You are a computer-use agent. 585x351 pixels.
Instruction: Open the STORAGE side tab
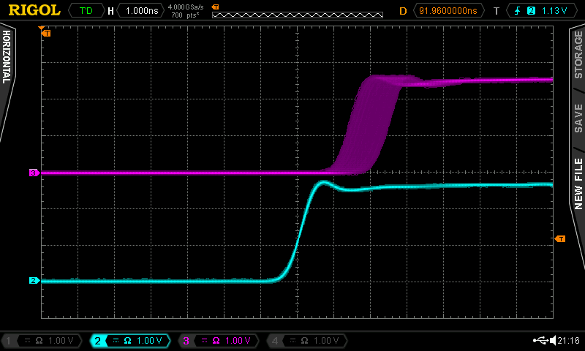pyautogui.click(x=578, y=55)
